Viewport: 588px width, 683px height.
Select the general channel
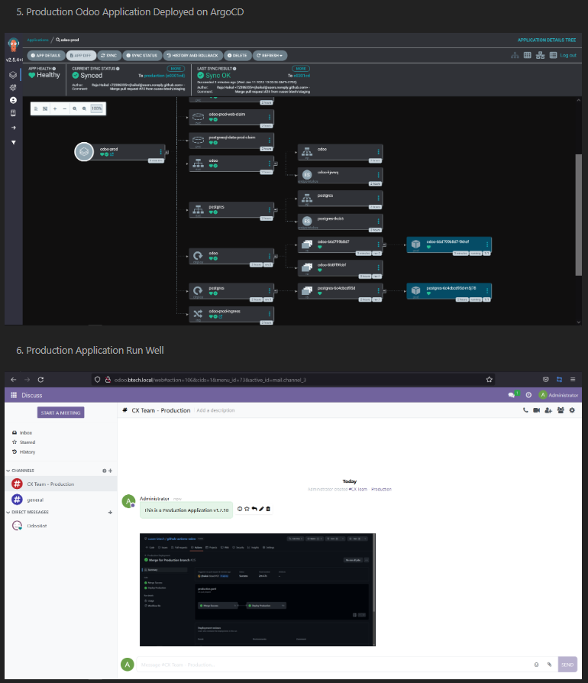click(61, 500)
